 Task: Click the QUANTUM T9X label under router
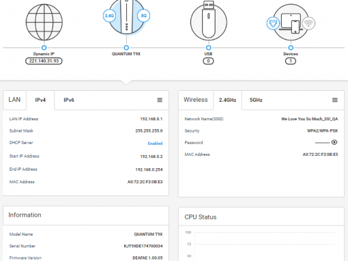point(126,54)
